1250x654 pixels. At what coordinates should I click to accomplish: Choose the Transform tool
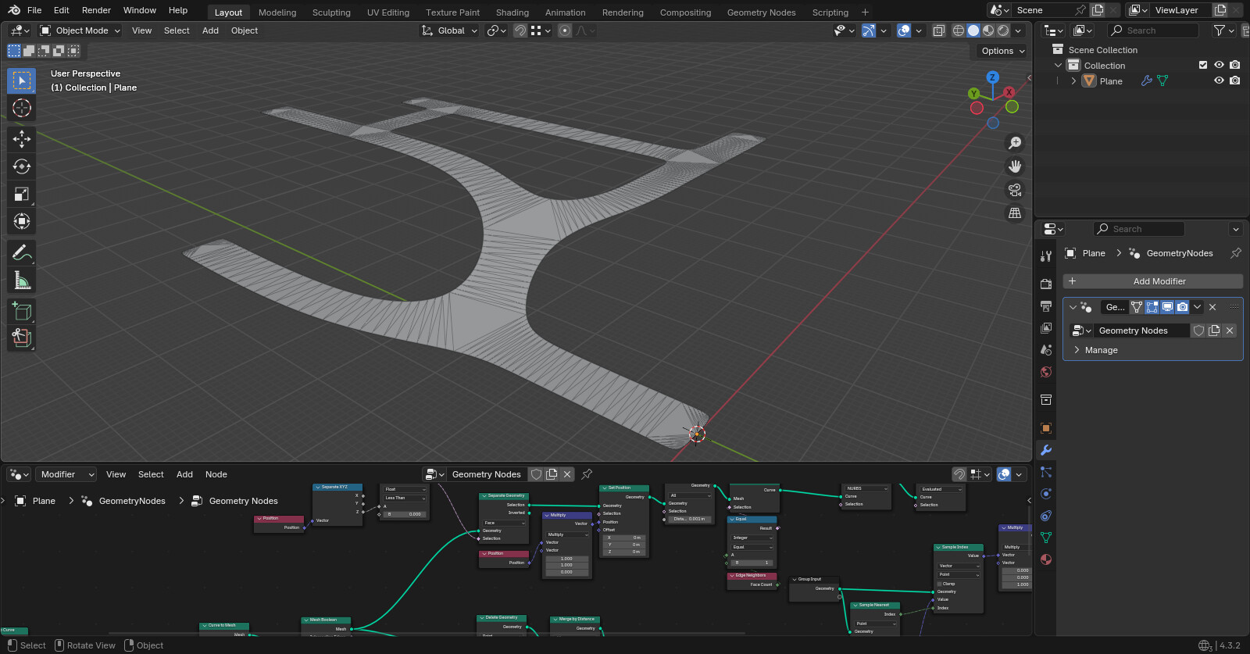pyautogui.click(x=22, y=221)
